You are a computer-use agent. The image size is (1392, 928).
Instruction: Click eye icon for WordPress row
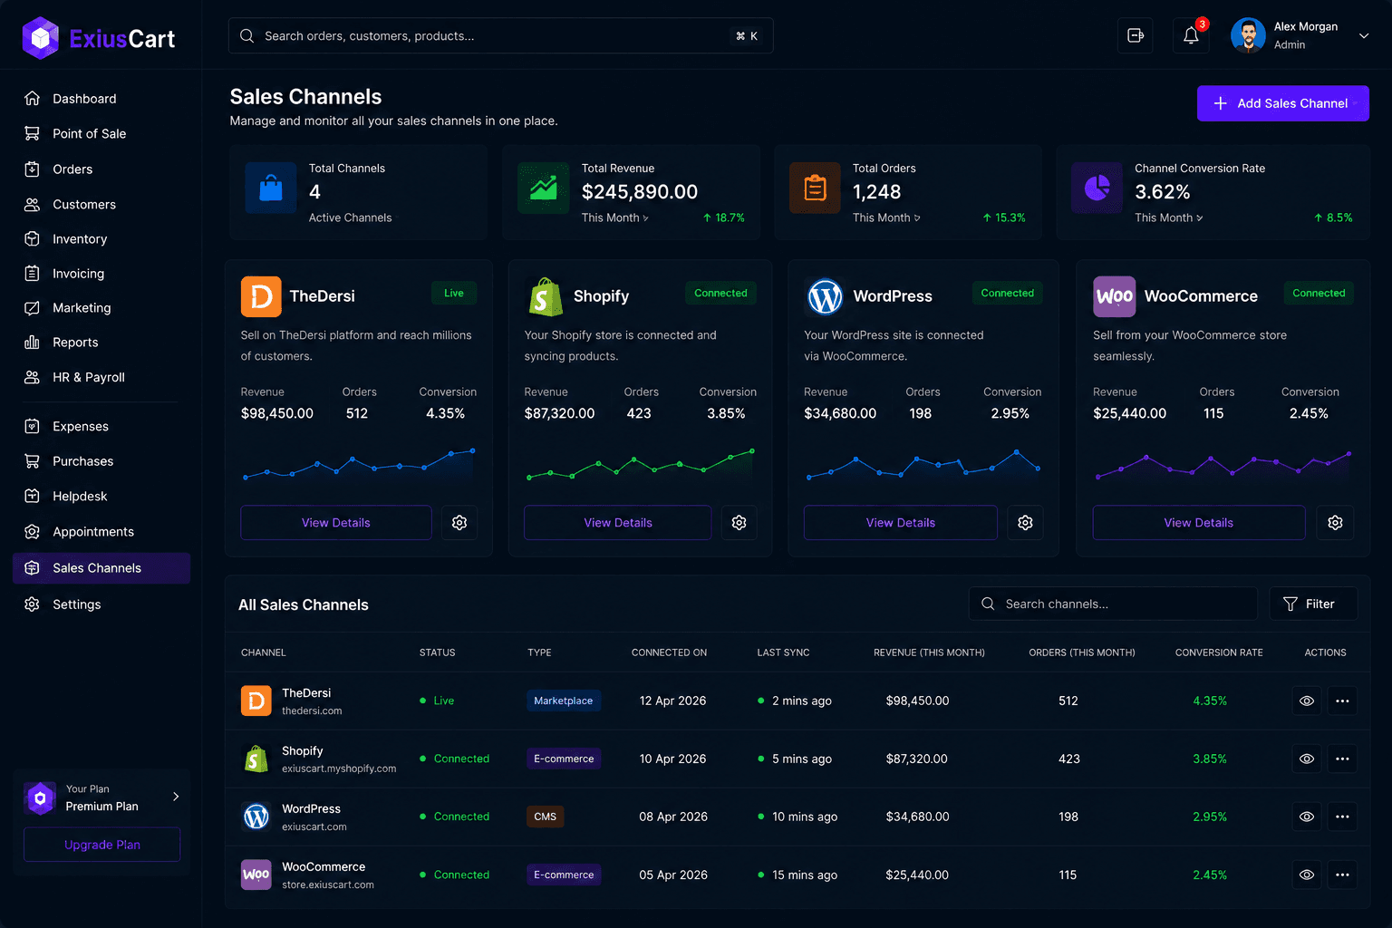(x=1307, y=817)
